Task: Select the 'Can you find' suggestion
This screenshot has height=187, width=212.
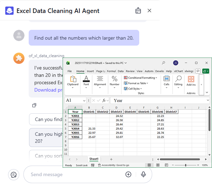Action: click(46, 119)
